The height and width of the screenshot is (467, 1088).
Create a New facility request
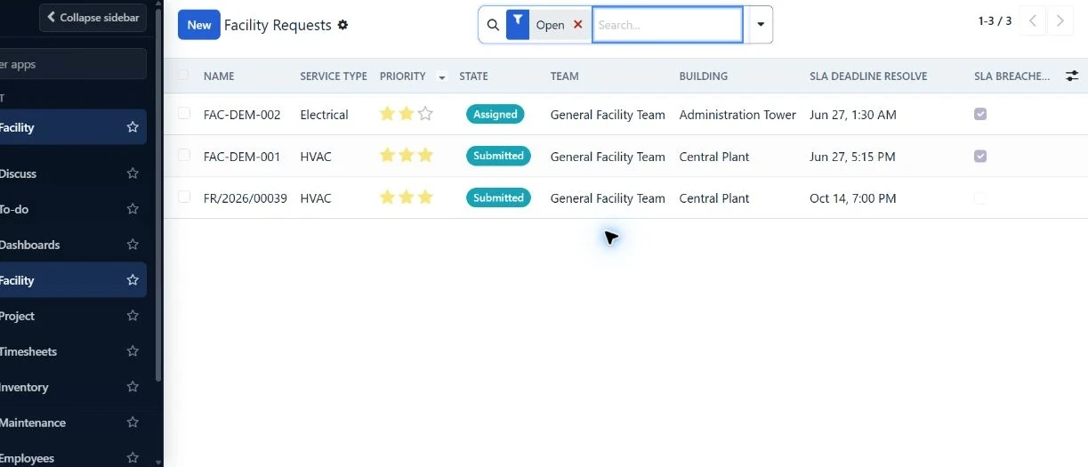click(x=199, y=25)
